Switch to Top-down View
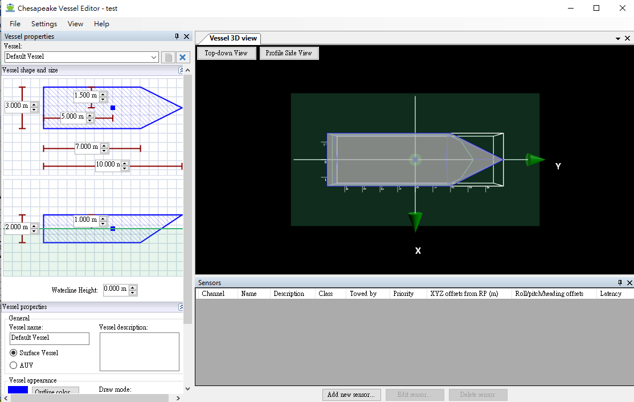Viewport: 634px width, 402px height. click(226, 53)
